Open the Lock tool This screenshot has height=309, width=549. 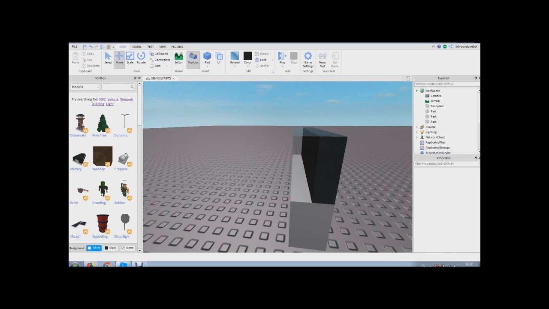[261, 60]
